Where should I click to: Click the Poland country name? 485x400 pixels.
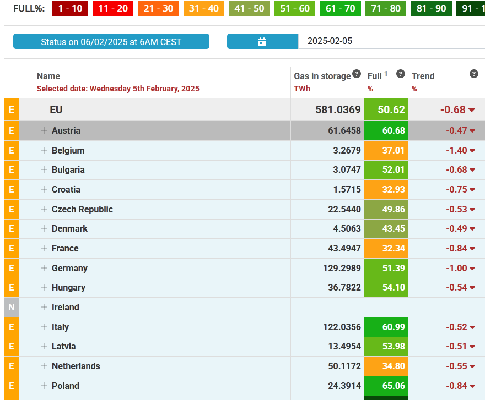66,386
